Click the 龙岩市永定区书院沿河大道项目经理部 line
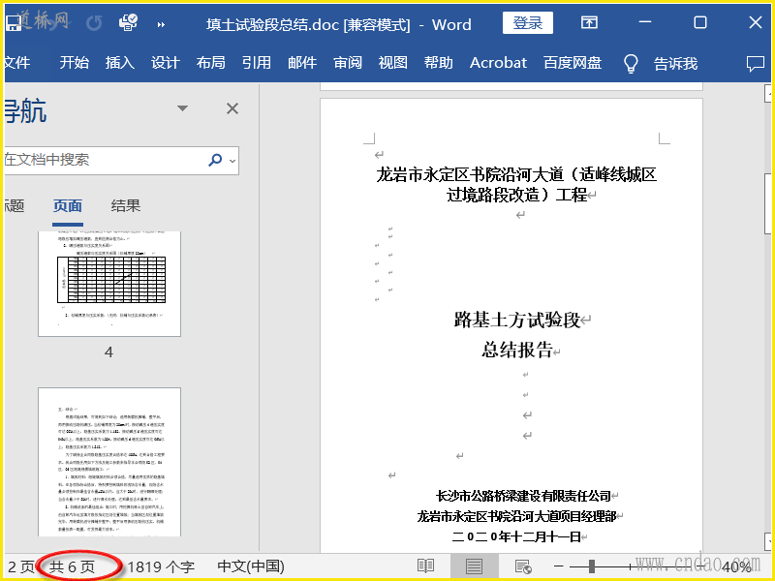Screen dimensions: 775x581 pyautogui.click(x=516, y=516)
